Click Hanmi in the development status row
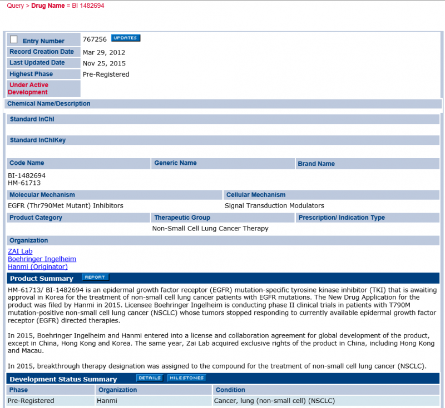 click(107, 401)
